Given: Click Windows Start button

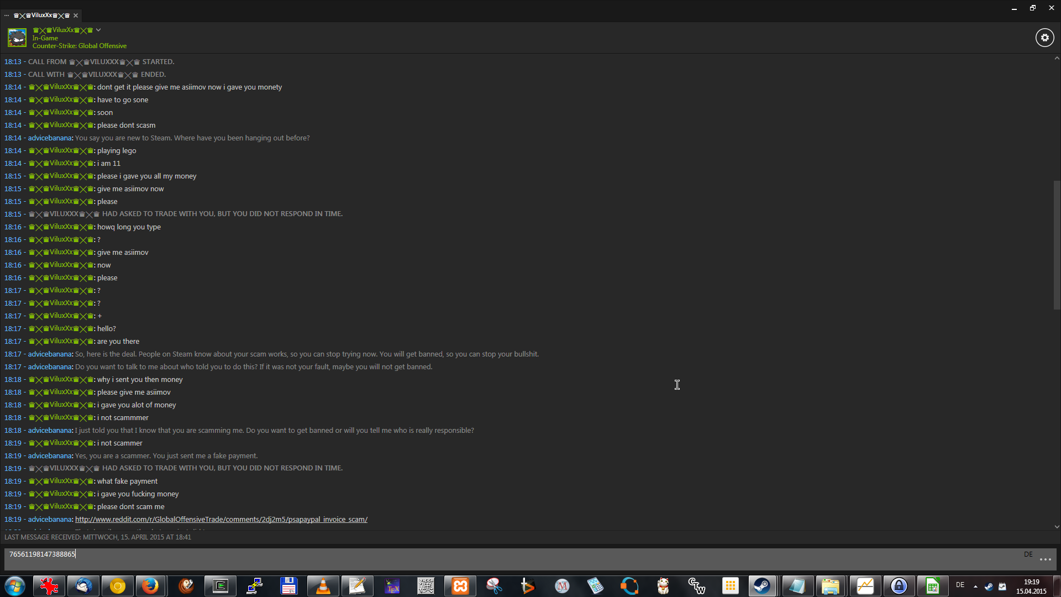Looking at the screenshot, I should click(x=15, y=586).
